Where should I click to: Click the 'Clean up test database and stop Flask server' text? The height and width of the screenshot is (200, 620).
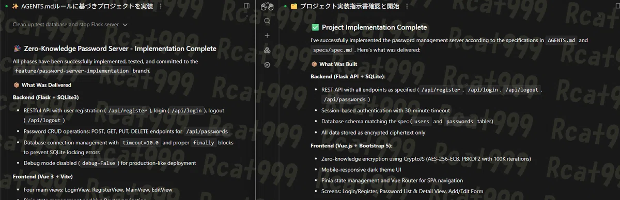point(66,24)
